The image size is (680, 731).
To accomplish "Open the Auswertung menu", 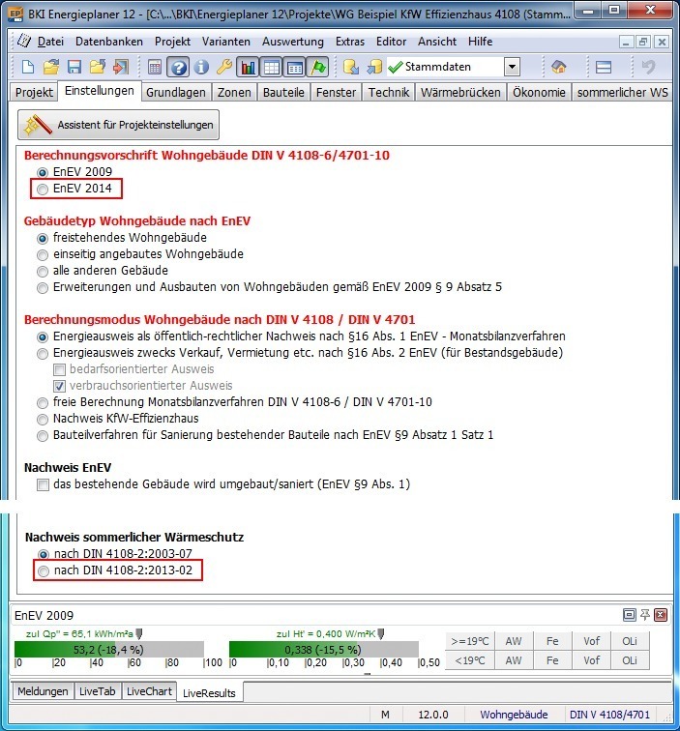I will click(293, 42).
